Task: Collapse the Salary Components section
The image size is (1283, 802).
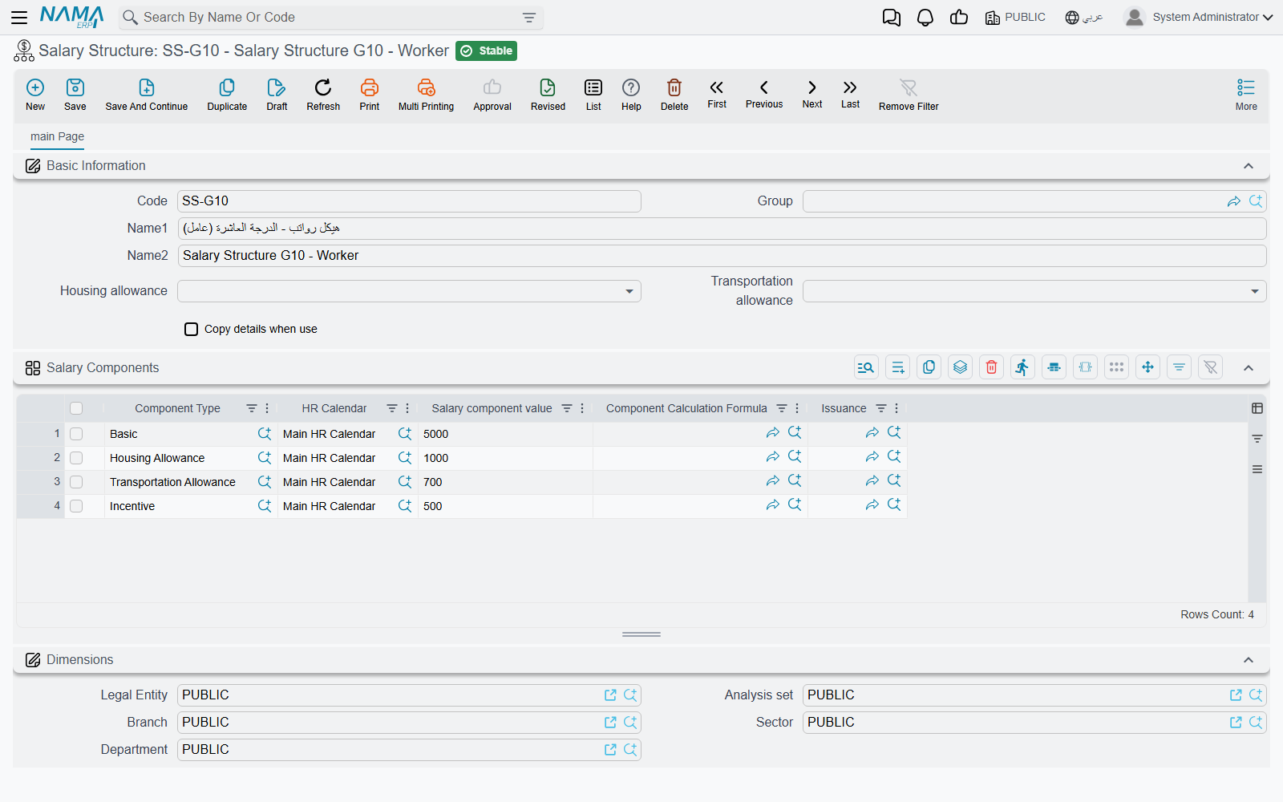Action: (1249, 368)
